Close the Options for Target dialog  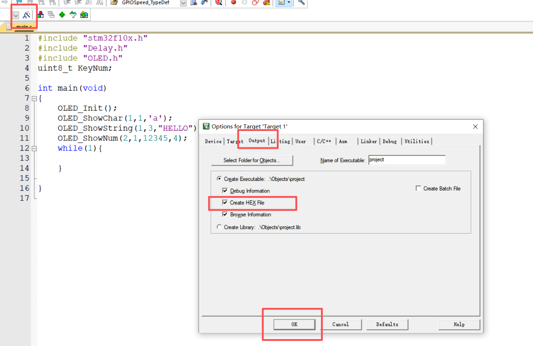pyautogui.click(x=475, y=127)
